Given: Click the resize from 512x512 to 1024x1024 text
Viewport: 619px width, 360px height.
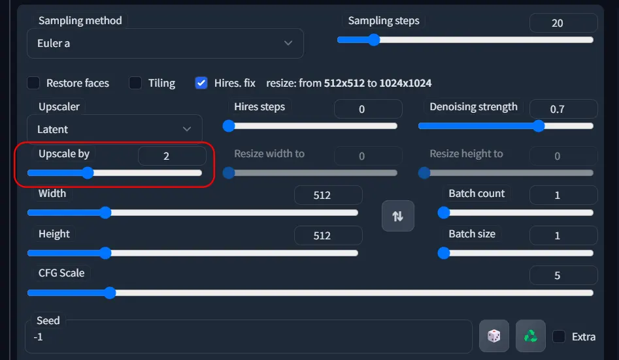Looking at the screenshot, I should [348, 83].
